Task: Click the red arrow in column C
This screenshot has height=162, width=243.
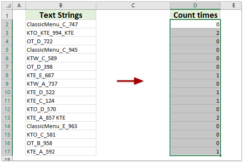Action: [x=130, y=81]
